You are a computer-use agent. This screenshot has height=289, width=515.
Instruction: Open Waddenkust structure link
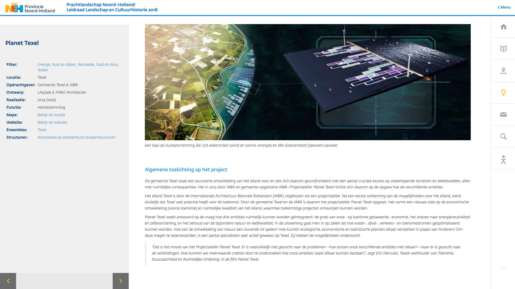coord(73,137)
